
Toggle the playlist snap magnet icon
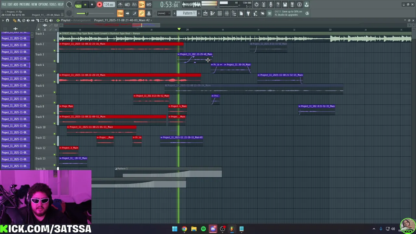point(7,20)
